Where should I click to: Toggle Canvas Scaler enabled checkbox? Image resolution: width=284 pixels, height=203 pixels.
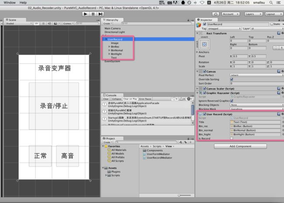(204, 89)
